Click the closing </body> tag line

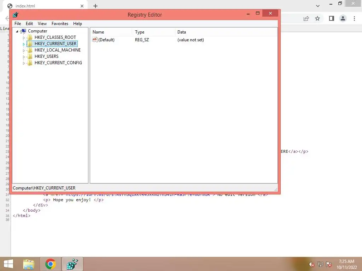coord(31,210)
